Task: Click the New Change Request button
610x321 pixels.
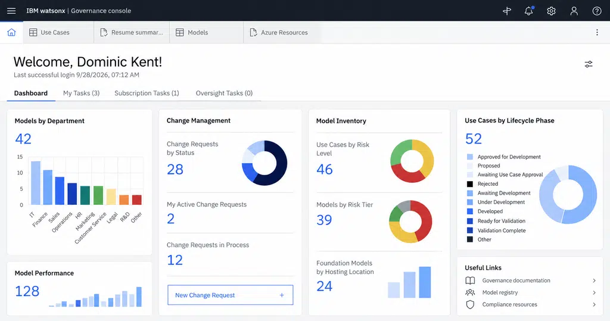Action: tap(231, 295)
